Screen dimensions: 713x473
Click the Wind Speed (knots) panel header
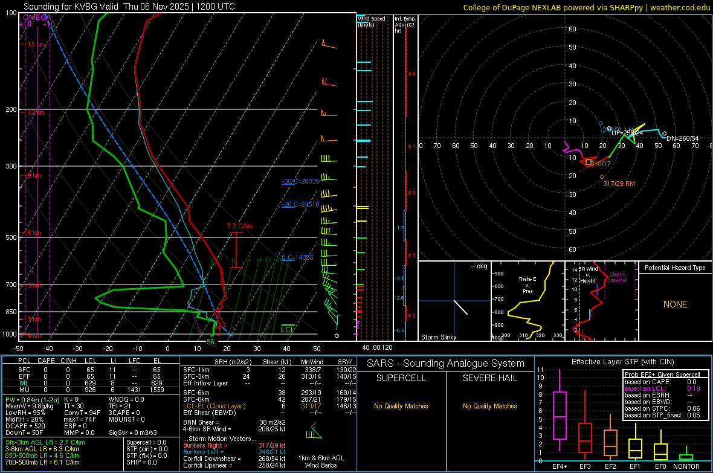[372, 21]
